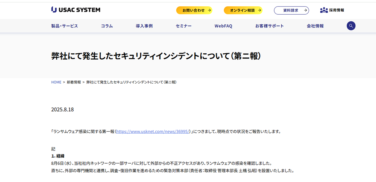Click the page heading about セキュリティインシデント
This screenshot has width=376, height=182.
156,56
